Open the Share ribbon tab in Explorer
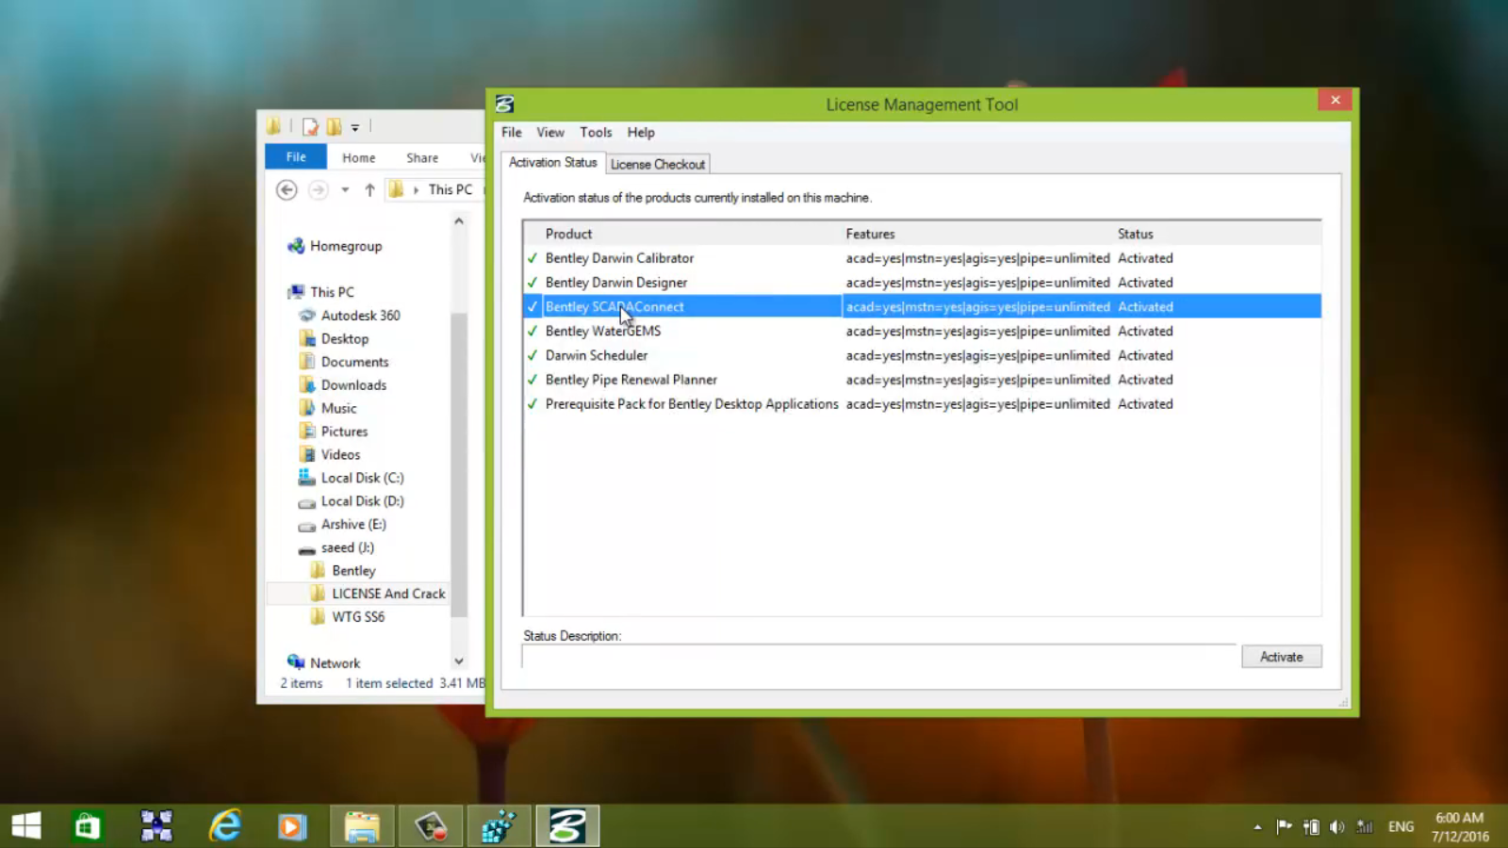The height and width of the screenshot is (848, 1508). click(422, 157)
